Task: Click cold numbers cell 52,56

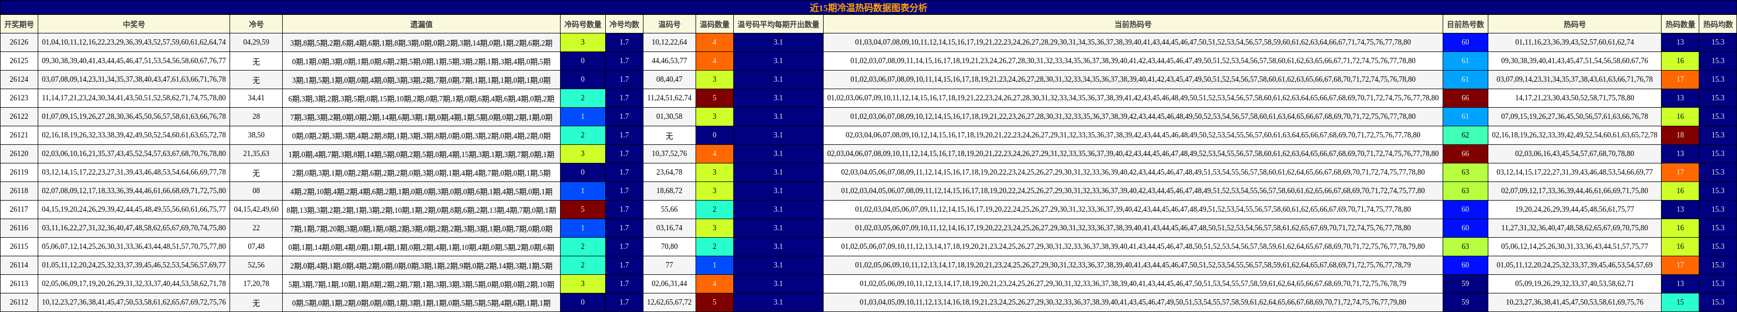Action: click(256, 265)
